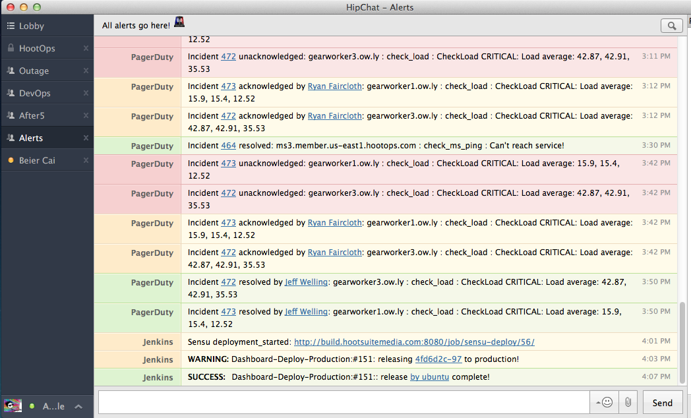Screen dimensions: 691x418
Task: Click the Outage room people icon
Action: (11, 71)
